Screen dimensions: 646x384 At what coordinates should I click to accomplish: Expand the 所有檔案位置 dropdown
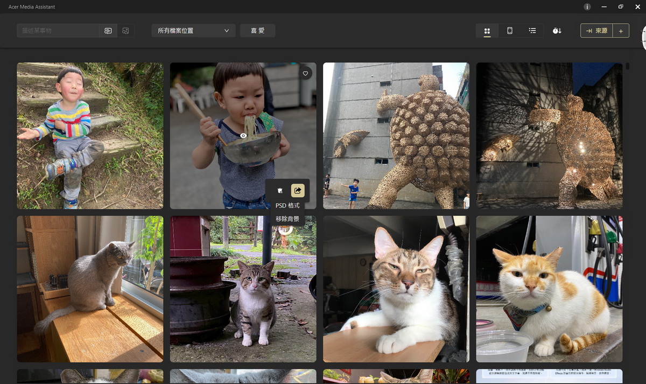(194, 31)
